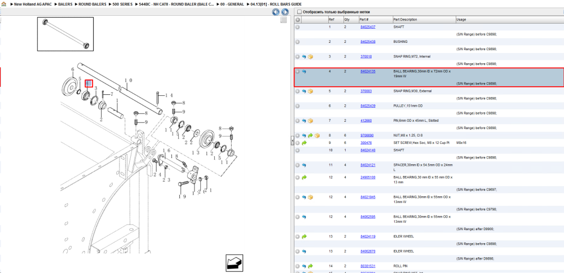Image resolution: width=564 pixels, height=273 pixels.
Task: Open part number link 84025438
Action: 368,42
